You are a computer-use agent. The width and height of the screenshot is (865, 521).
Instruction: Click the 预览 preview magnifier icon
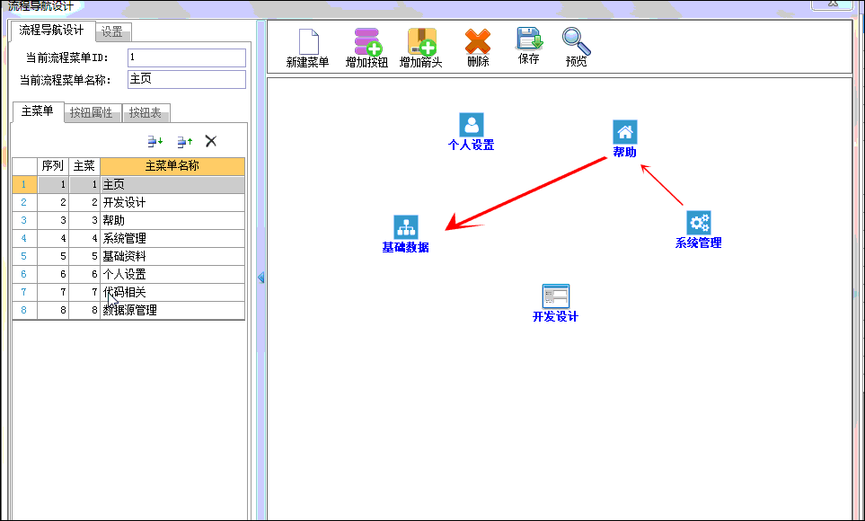[576, 41]
